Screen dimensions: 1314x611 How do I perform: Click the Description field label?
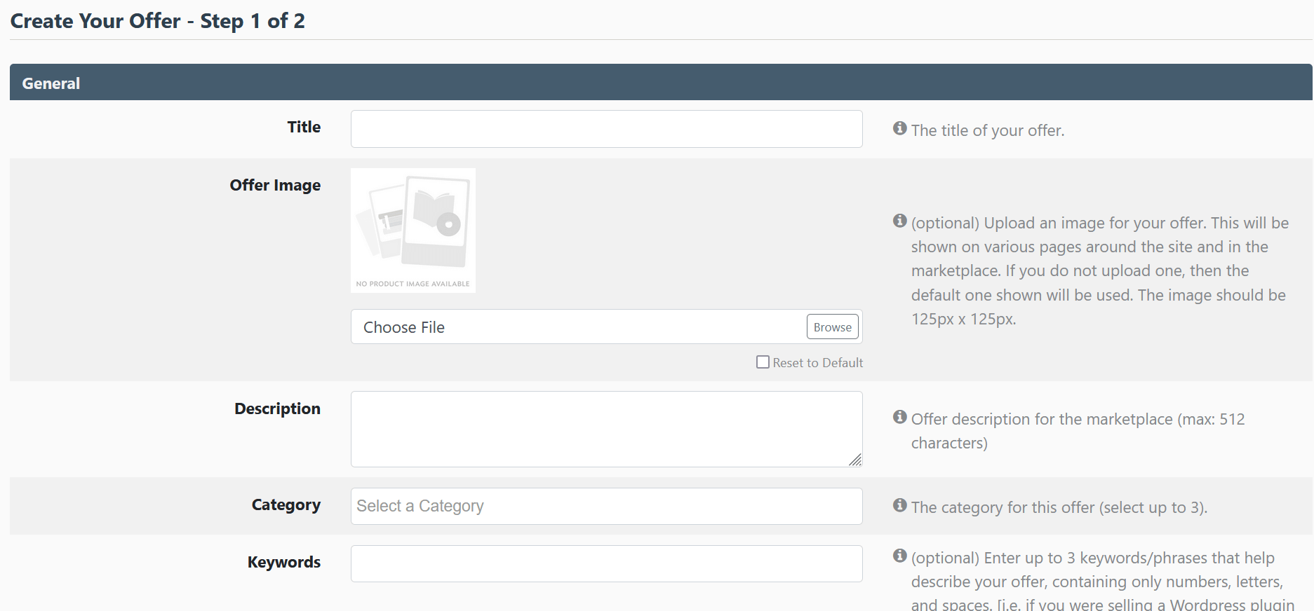point(277,409)
